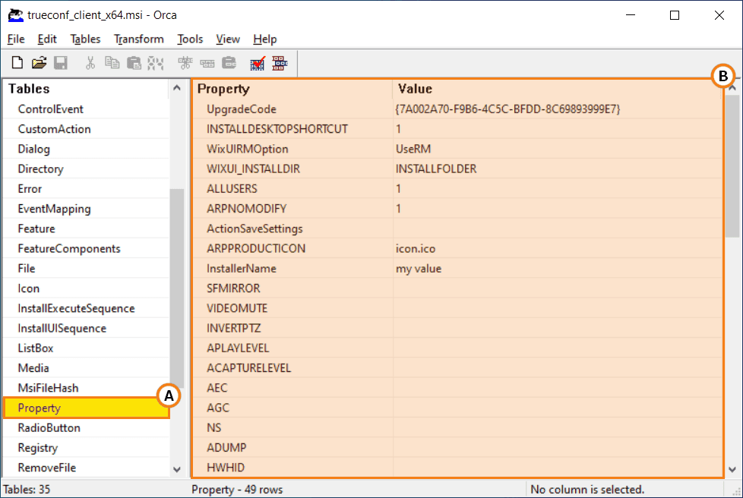Click the ACAPTURELEVEL property cell

pyautogui.click(x=292, y=368)
